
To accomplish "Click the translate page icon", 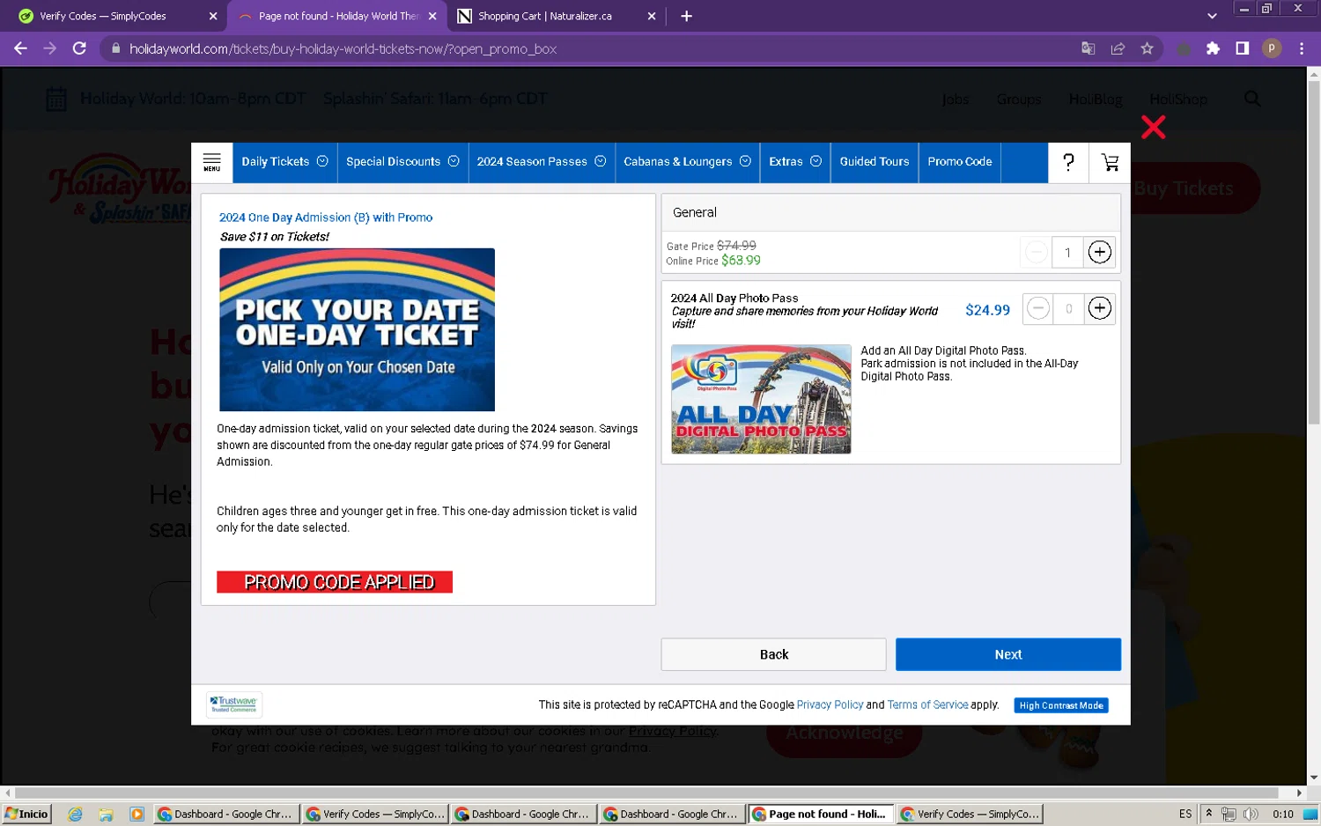I will coord(1088,48).
